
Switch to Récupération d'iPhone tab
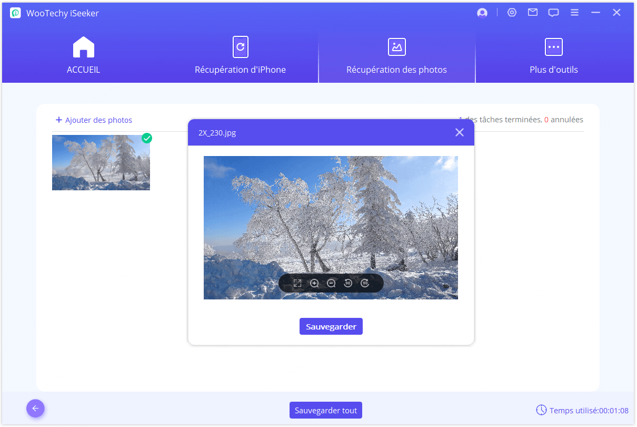pyautogui.click(x=240, y=56)
